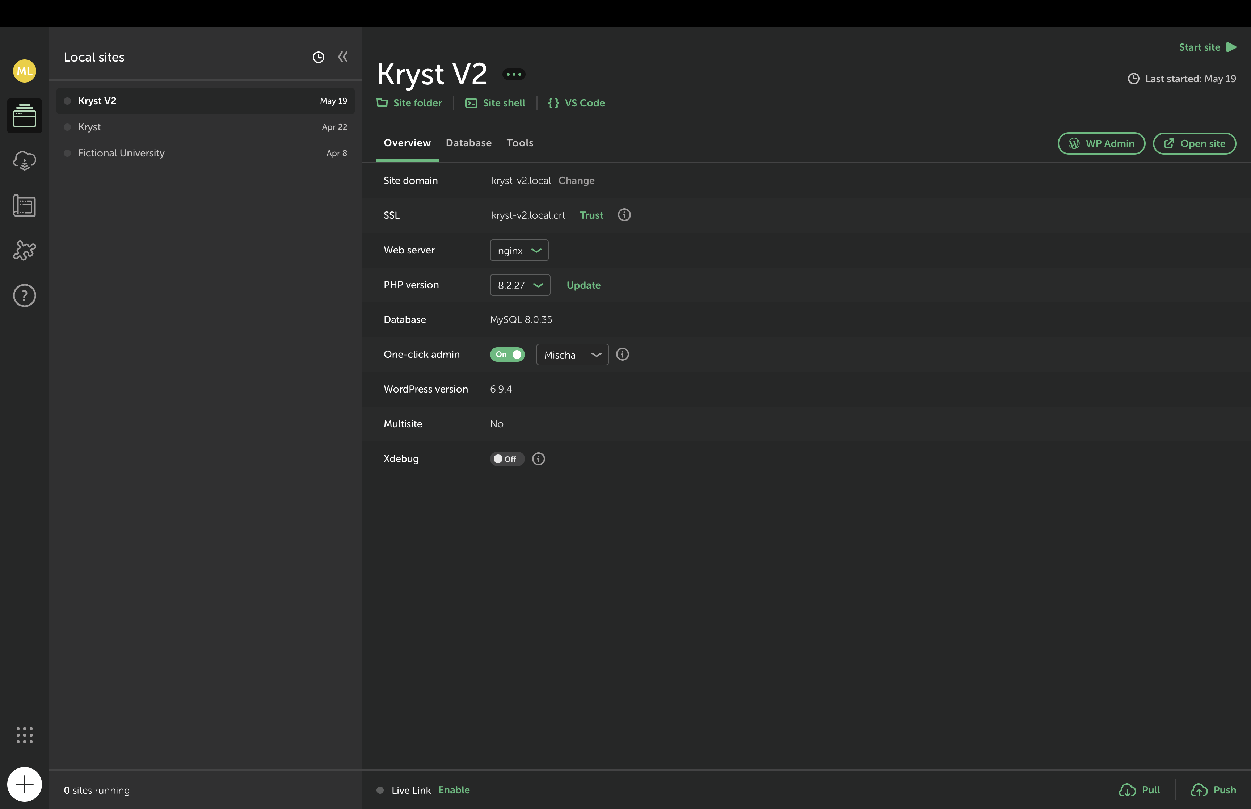Image resolution: width=1251 pixels, height=809 pixels.
Task: Click the Multisite No value
Action: pos(497,424)
